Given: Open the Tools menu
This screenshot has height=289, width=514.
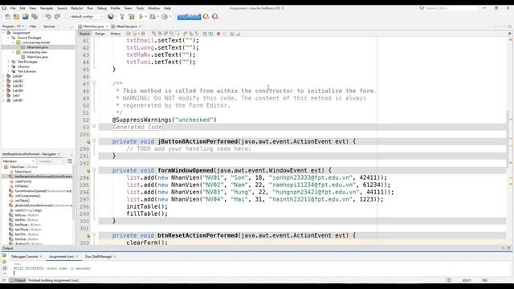Looking at the screenshot, I should coord(140,8).
